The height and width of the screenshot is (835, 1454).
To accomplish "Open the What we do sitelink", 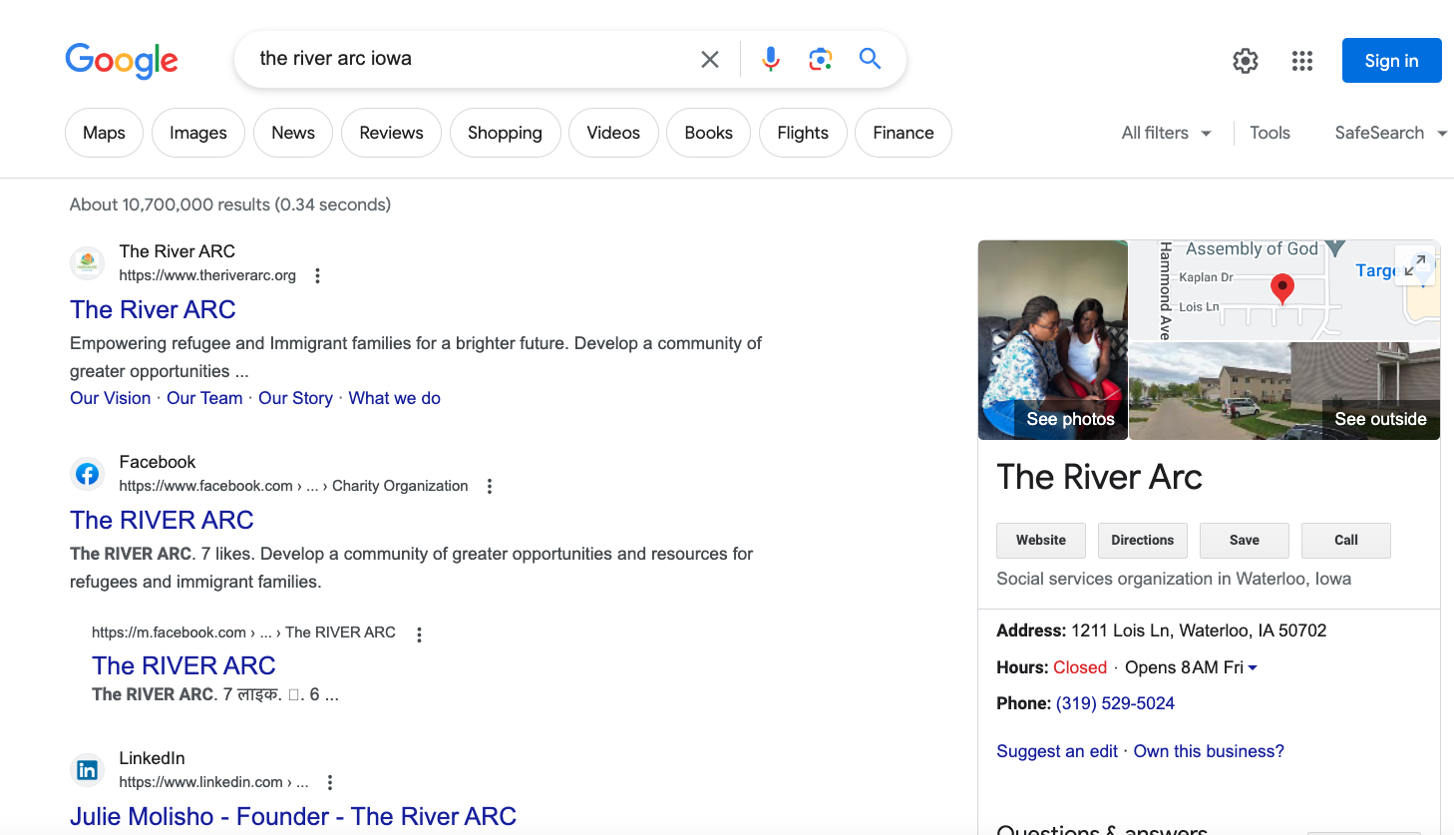I will (x=394, y=398).
